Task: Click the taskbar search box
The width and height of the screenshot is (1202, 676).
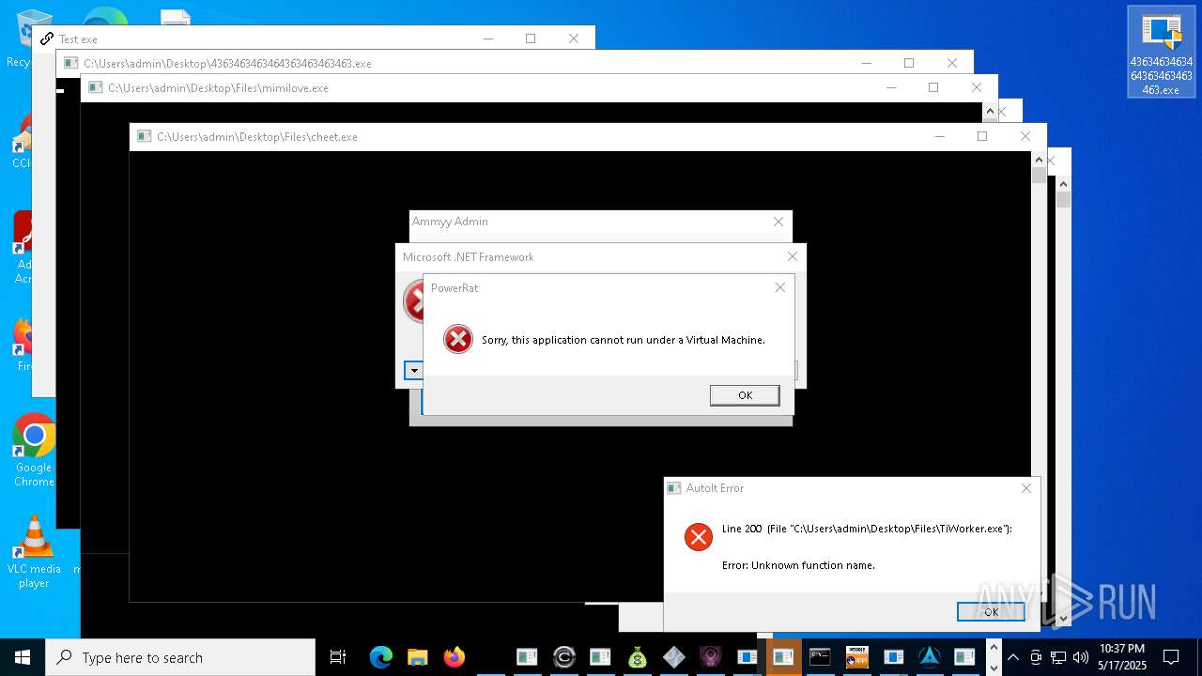Action: pos(180,657)
